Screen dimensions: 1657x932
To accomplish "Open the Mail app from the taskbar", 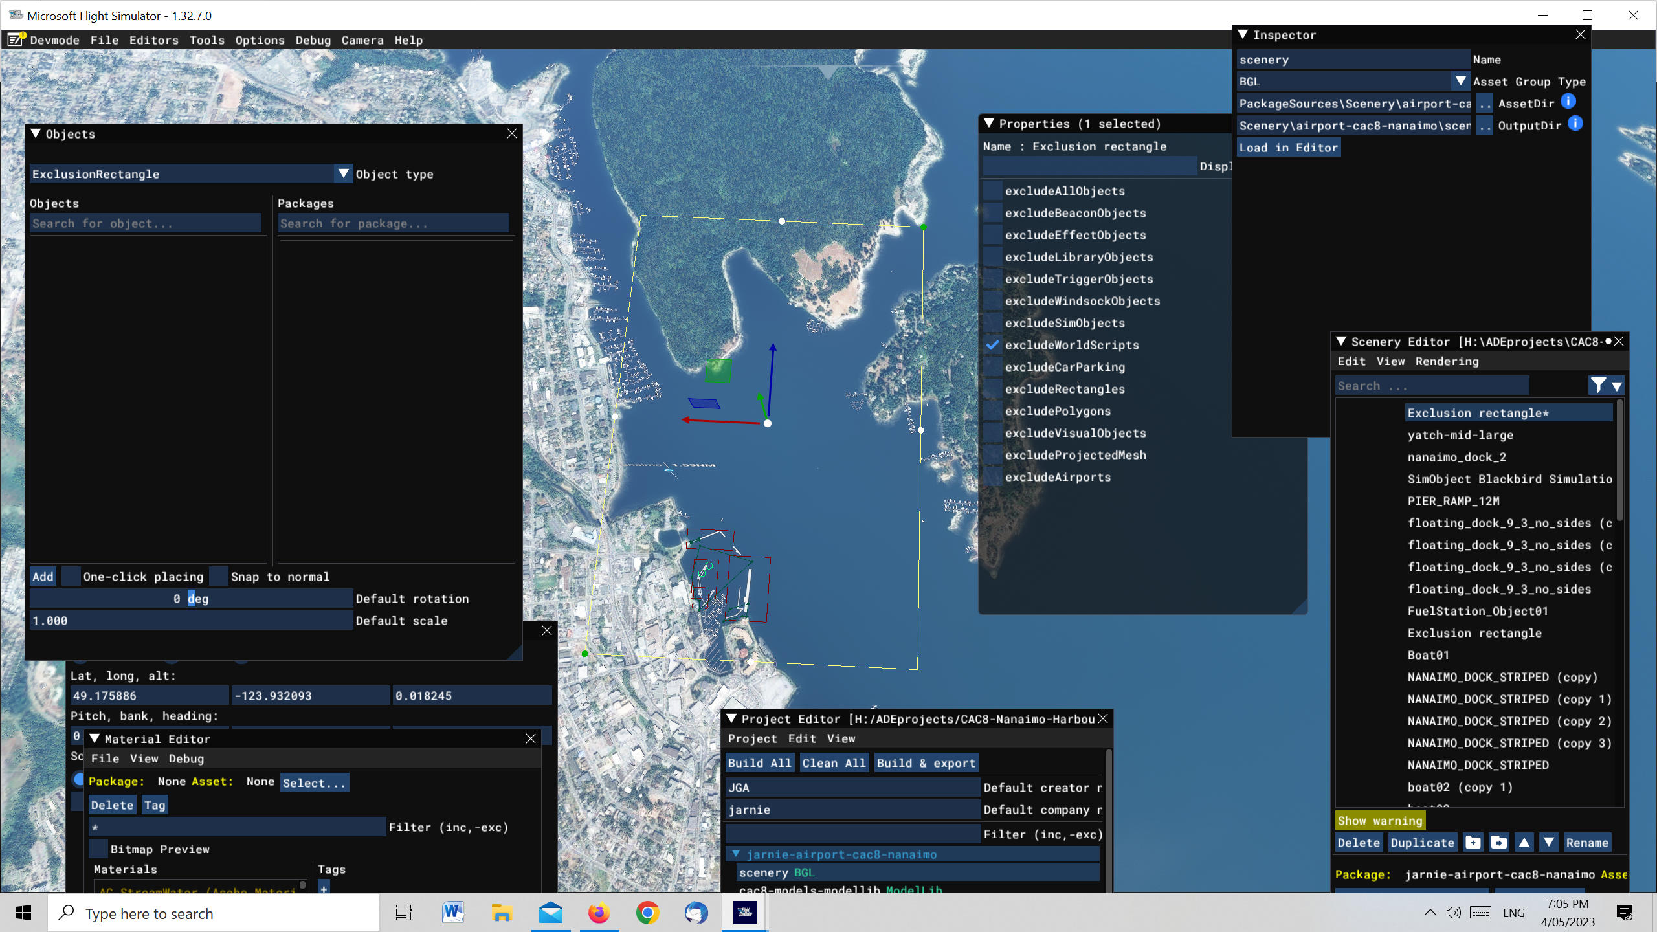I will 550,913.
